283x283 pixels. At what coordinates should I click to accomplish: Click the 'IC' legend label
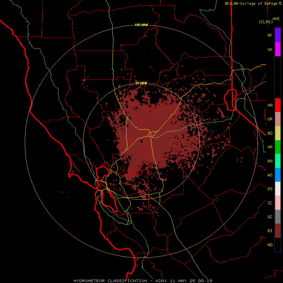coord(270,203)
